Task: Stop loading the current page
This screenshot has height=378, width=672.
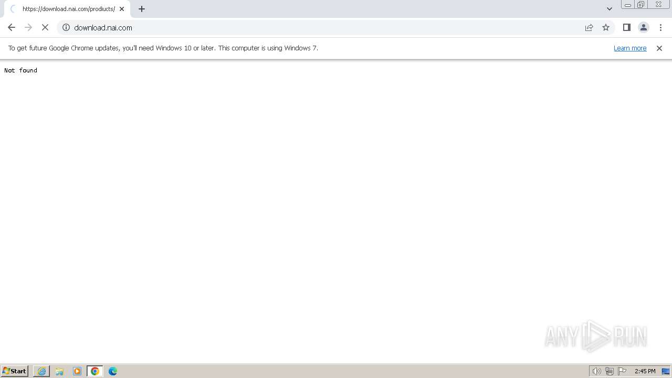Action: click(x=45, y=27)
